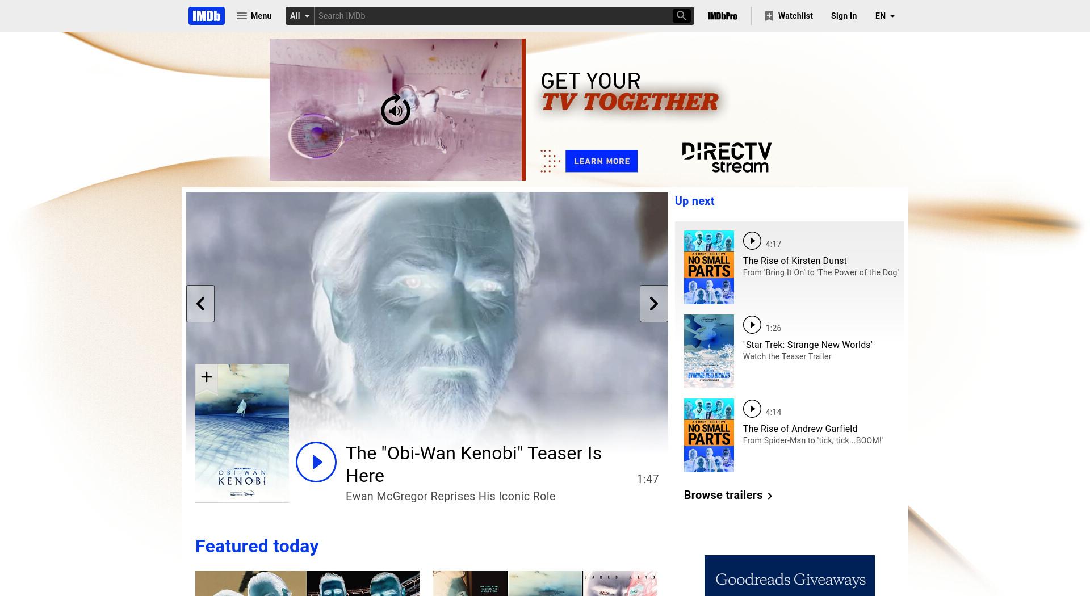The width and height of the screenshot is (1090, 596).
Task: Open the hamburger Menu
Action: tap(254, 16)
